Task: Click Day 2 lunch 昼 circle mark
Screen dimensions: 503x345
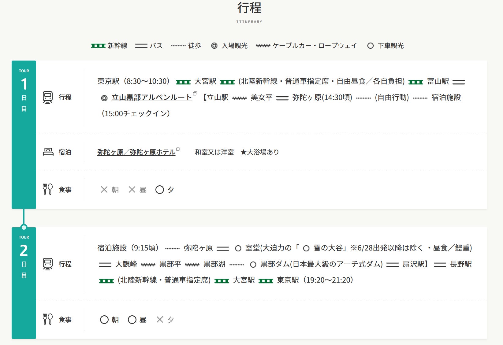Action: click(132, 320)
